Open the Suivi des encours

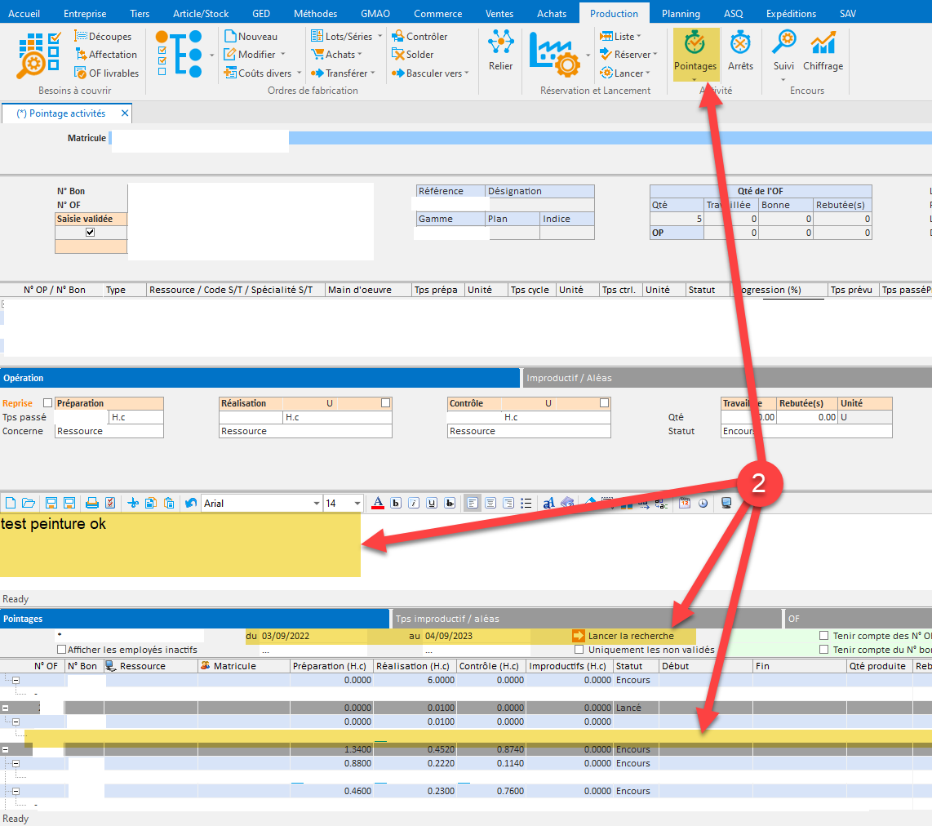[x=783, y=55]
